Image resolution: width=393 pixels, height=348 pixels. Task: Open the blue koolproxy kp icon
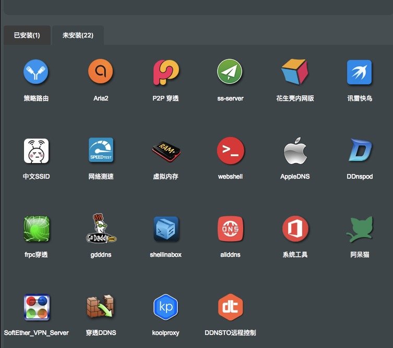(x=165, y=307)
